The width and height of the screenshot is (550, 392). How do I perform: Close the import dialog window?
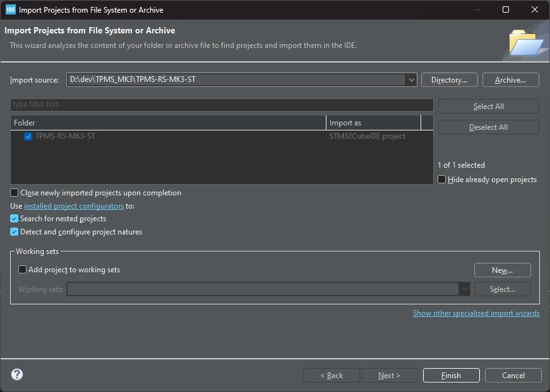coord(535,9)
